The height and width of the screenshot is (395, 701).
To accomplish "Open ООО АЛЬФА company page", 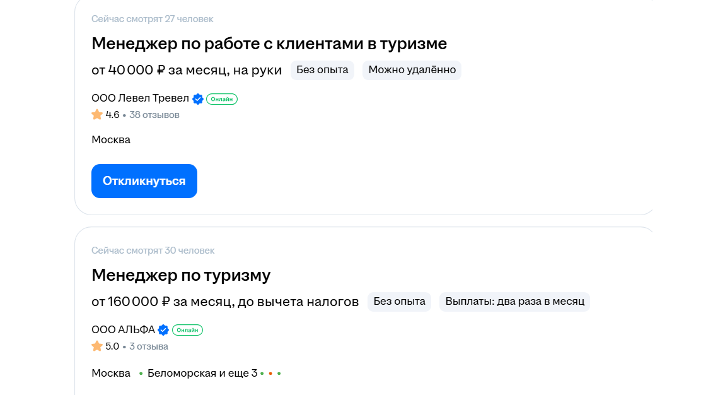I will pyautogui.click(x=123, y=330).
